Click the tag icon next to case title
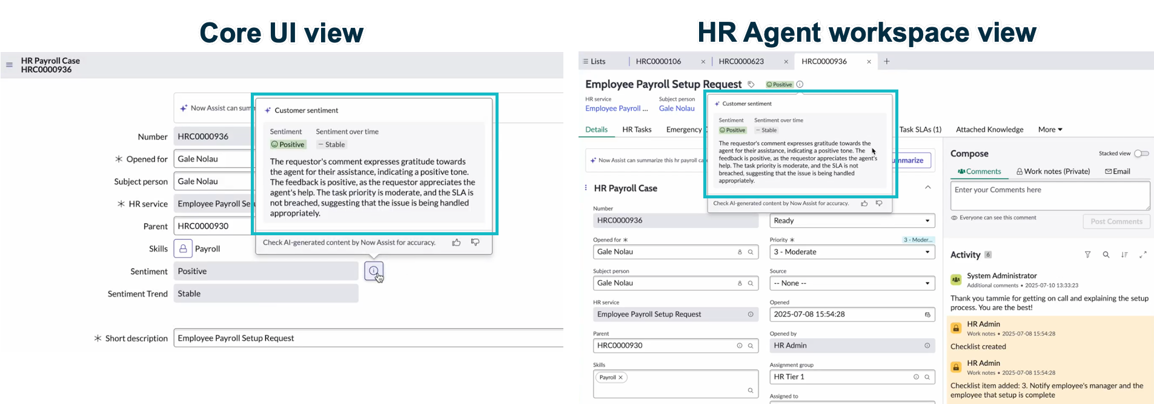Screen dimensions: 1154x404 tap(751, 85)
